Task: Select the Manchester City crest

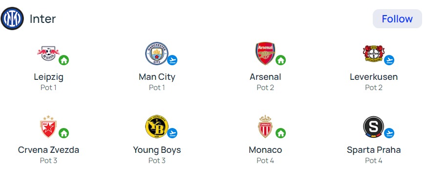Action: tap(157, 53)
